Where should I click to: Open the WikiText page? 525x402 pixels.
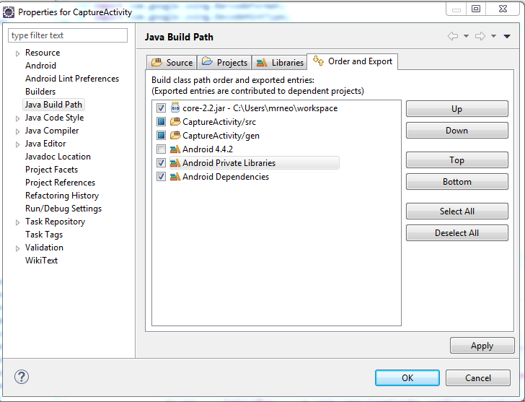click(41, 261)
